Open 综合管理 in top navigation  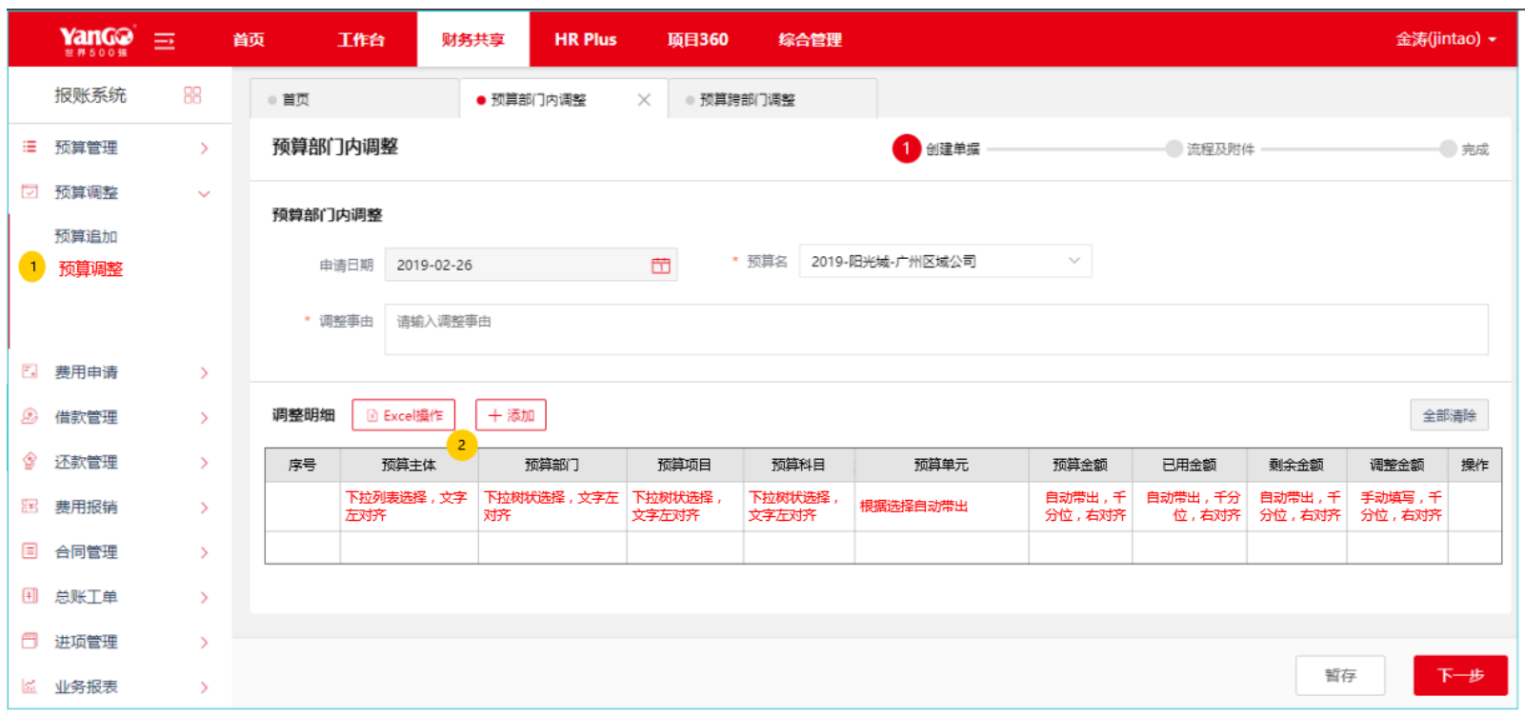810,40
